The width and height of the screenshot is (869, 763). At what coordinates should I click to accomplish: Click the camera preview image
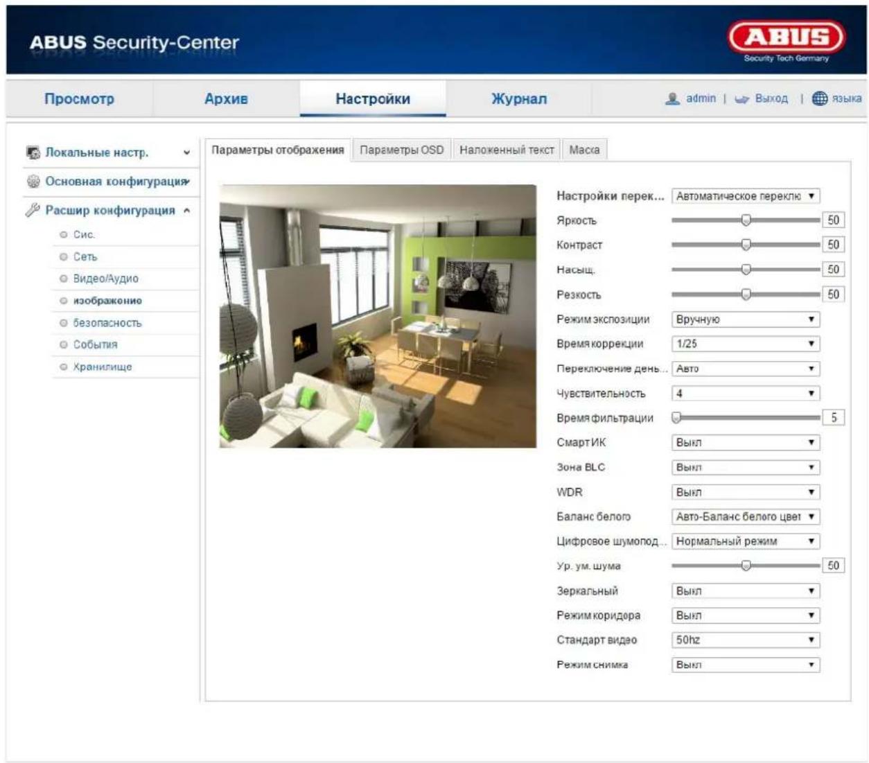point(378,316)
